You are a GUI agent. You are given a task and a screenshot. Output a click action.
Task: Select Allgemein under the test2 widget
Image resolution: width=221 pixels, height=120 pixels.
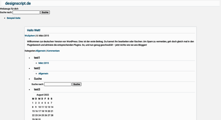(43, 74)
